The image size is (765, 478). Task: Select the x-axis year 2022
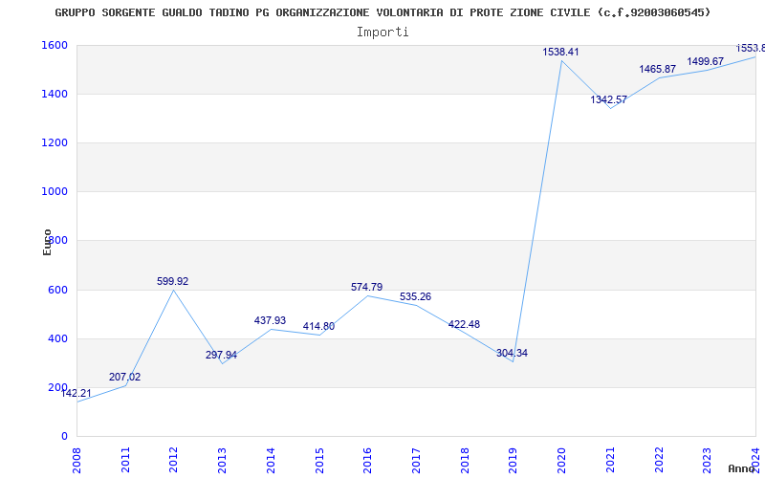659,461
